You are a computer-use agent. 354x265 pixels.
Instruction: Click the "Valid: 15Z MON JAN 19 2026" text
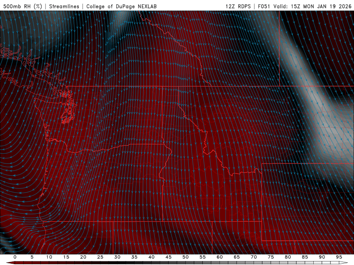point(312,6)
